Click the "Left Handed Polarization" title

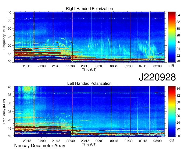point(89,83)
